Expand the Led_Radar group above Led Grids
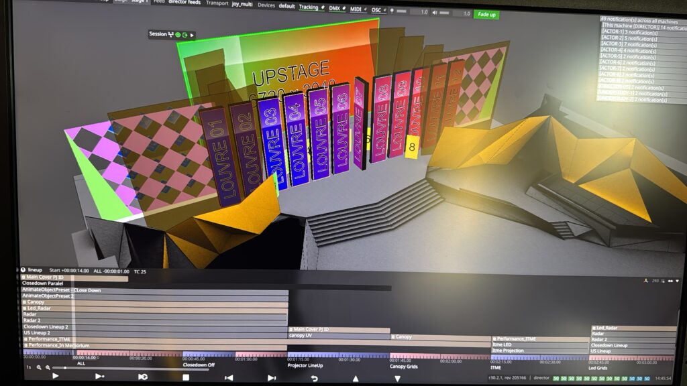Viewport: 687px width, 386px height. click(x=594, y=328)
